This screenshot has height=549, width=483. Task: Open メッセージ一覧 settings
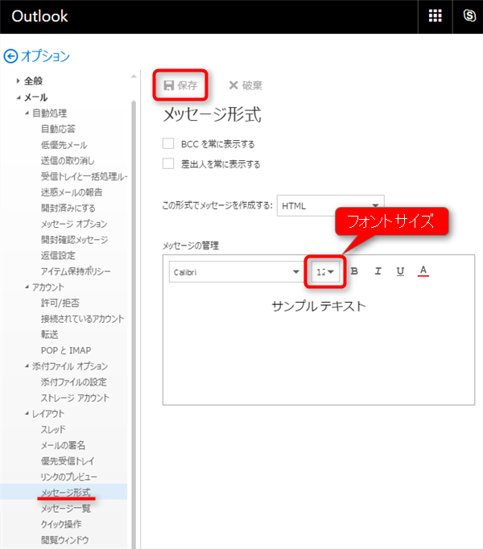coord(65,509)
